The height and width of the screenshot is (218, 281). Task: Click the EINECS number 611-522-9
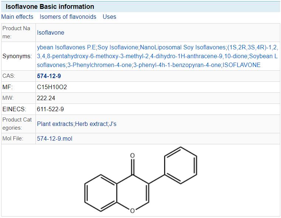tap(50, 109)
